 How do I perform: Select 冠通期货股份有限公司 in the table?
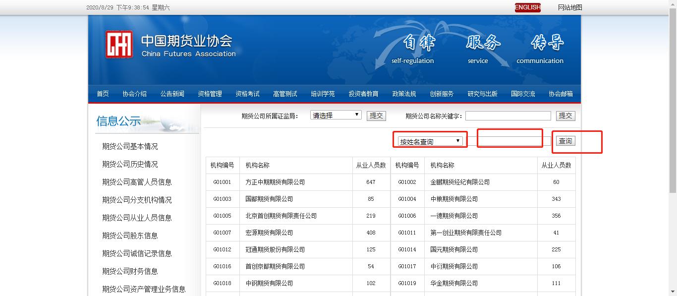click(x=275, y=249)
